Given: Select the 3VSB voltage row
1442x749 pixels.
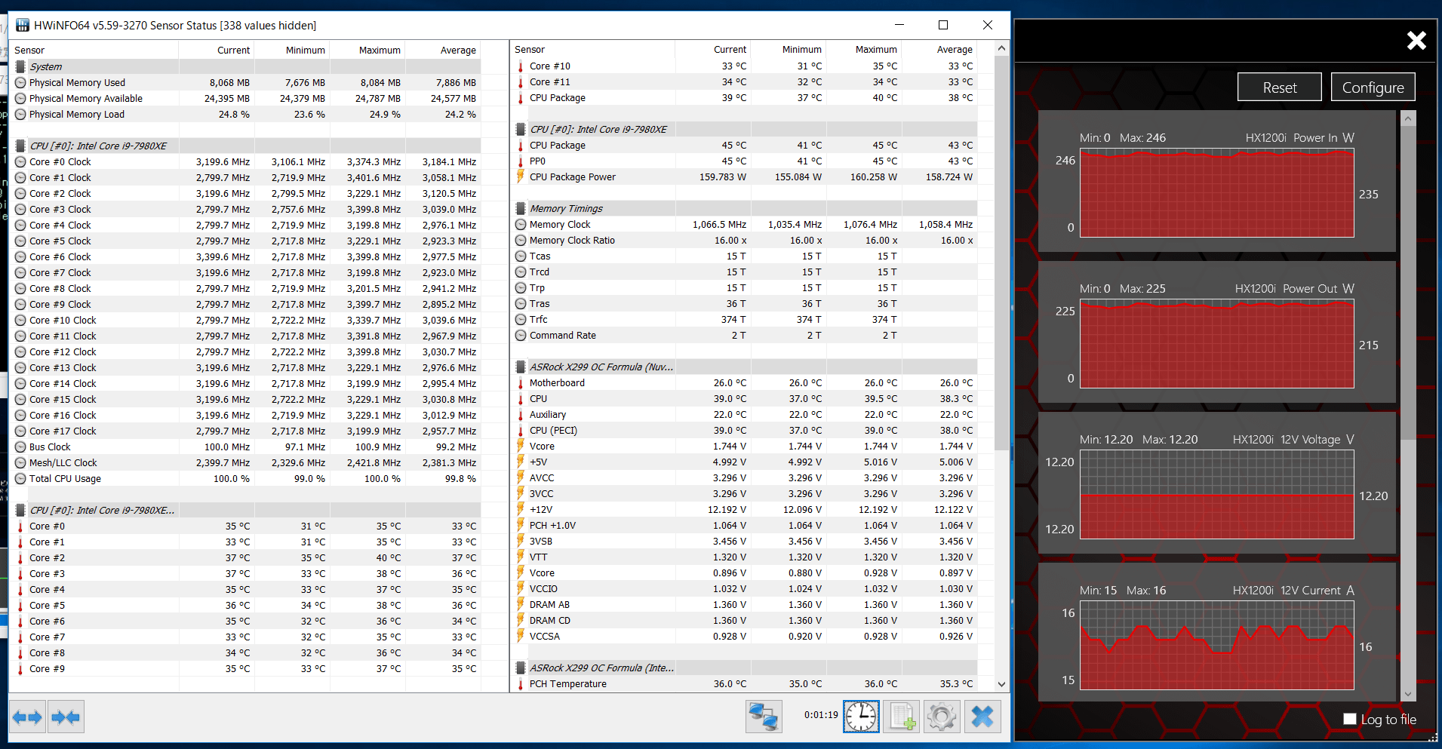Looking at the screenshot, I should pyautogui.click(x=745, y=541).
